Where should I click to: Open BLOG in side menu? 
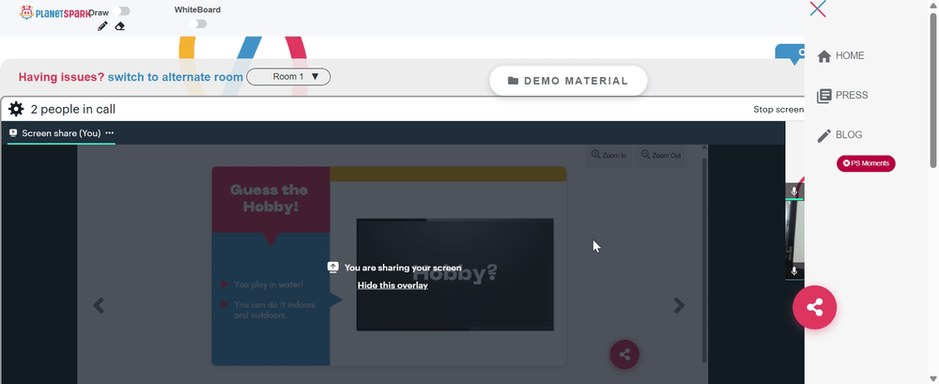click(x=840, y=135)
